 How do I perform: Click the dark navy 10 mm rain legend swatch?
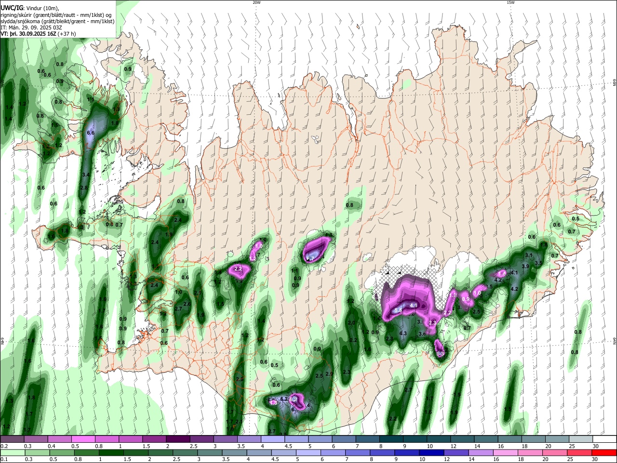430,452
